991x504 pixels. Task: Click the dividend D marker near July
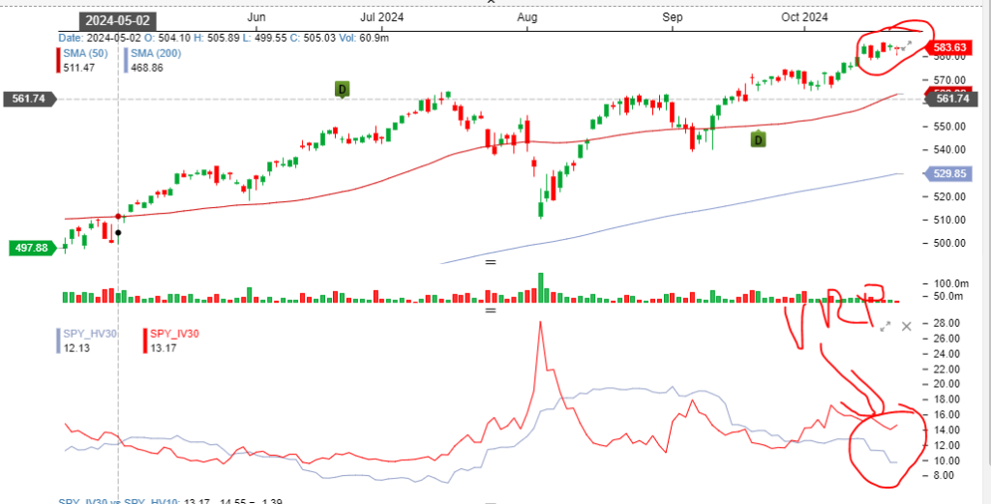click(342, 90)
